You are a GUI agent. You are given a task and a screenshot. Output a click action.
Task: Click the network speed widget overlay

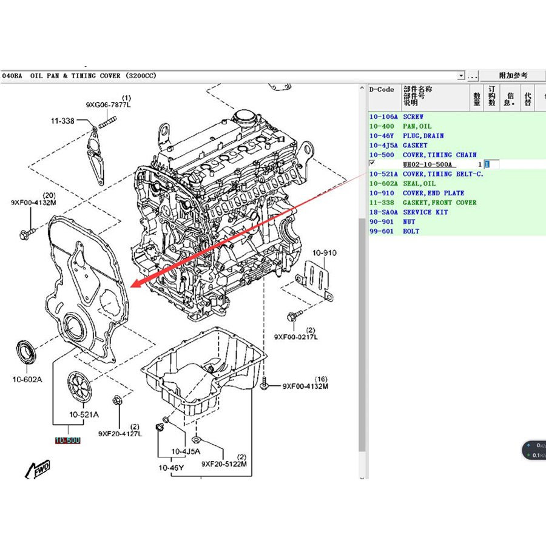[x=534, y=450]
